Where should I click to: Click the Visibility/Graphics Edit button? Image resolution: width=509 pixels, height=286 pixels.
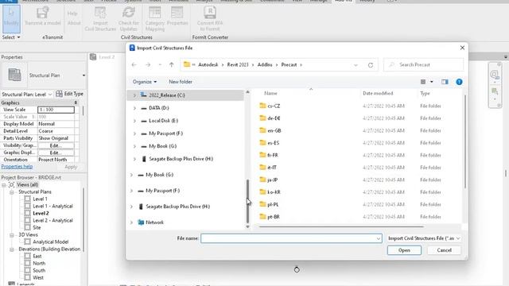pyautogui.click(x=56, y=145)
